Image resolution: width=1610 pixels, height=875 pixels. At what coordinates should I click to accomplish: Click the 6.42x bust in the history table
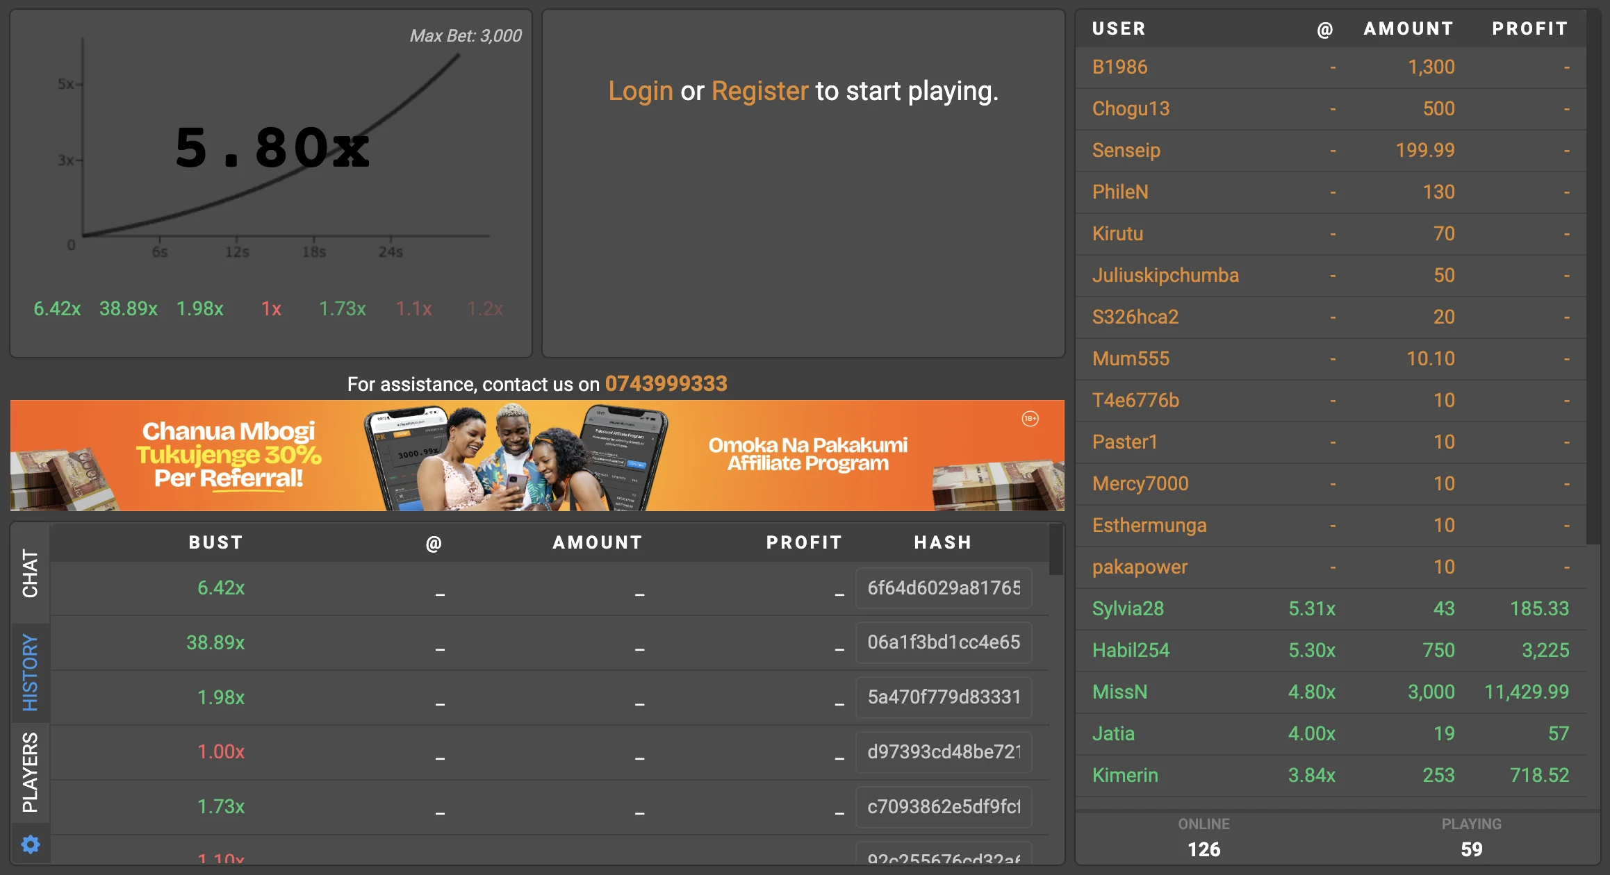[x=221, y=588]
